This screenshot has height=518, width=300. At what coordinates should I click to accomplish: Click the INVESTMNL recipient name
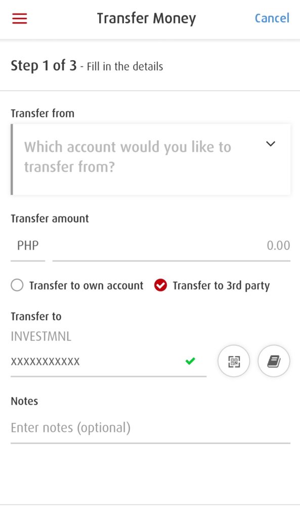point(40,336)
